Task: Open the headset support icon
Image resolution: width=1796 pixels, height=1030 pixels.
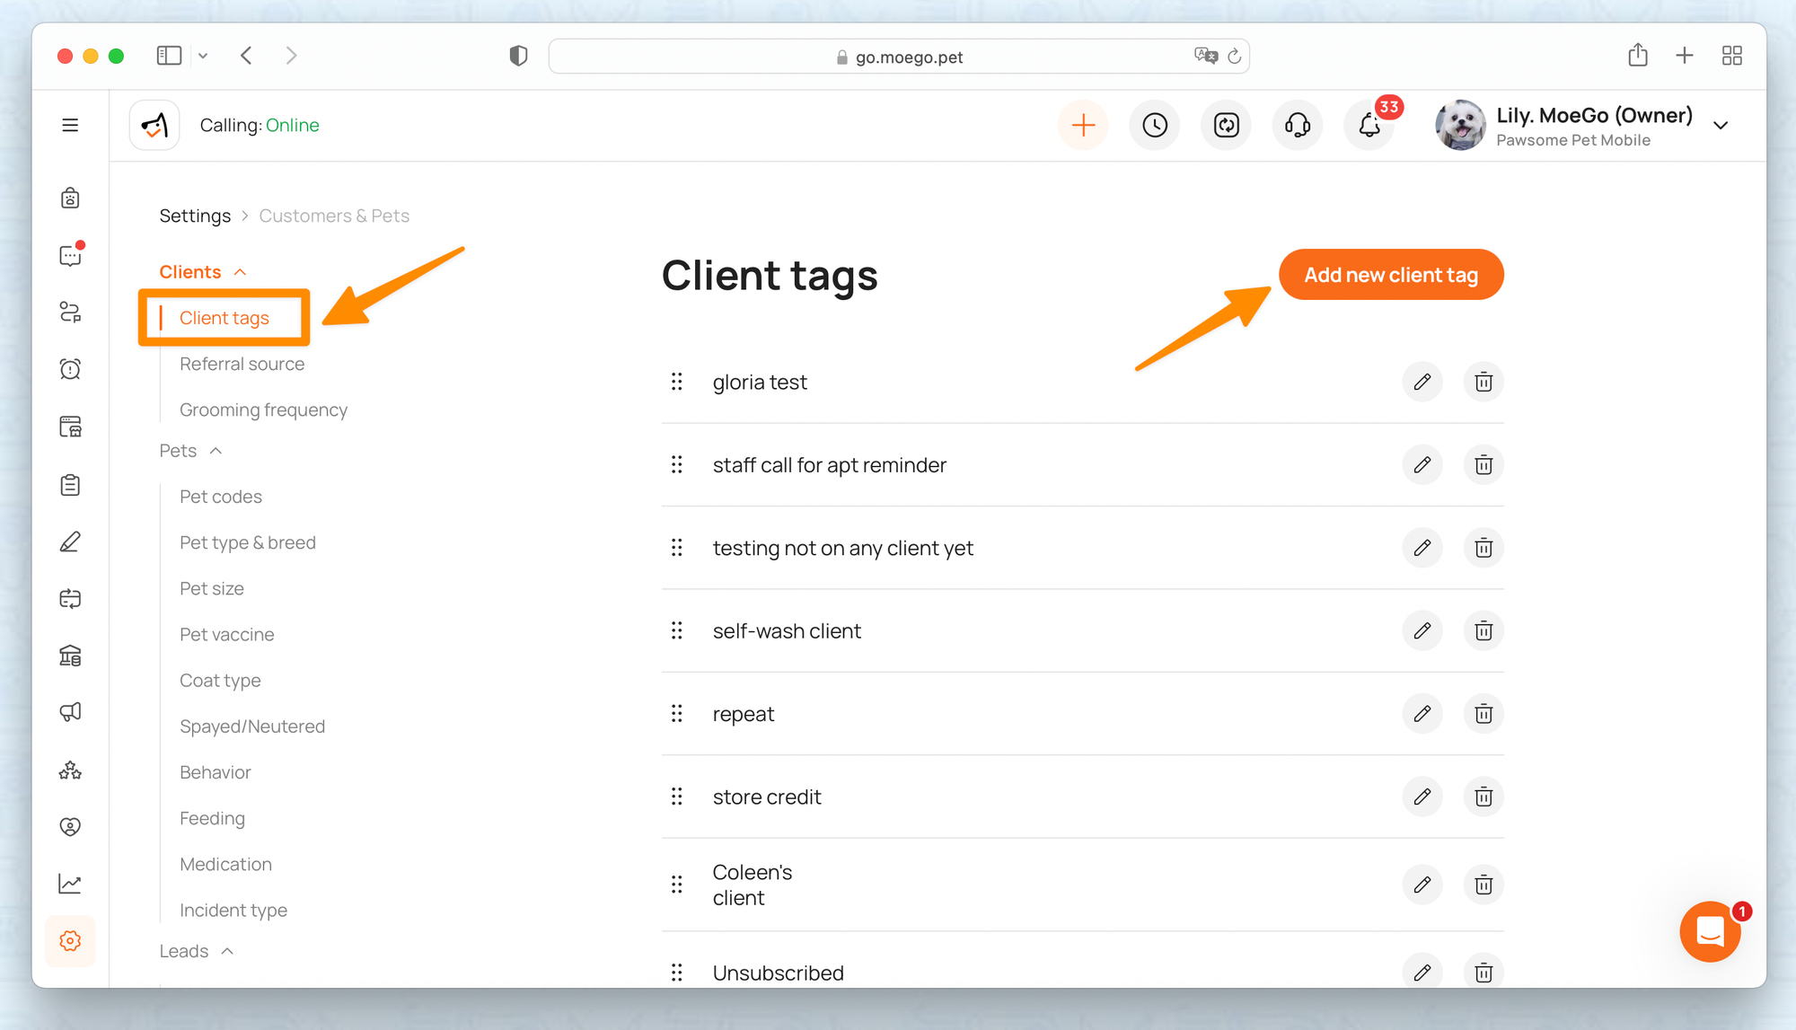Action: [x=1298, y=125]
